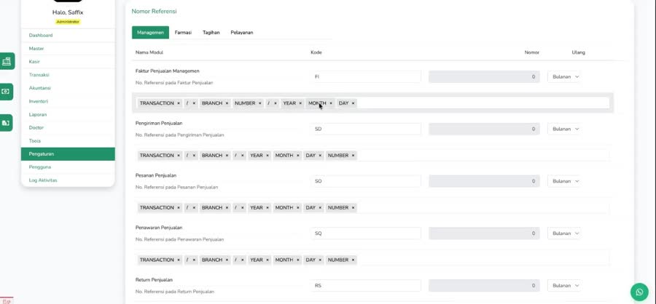Open Ulang dropdown for Penawaran Penjualan
Image resolution: width=656 pixels, height=304 pixels.
pyautogui.click(x=564, y=233)
